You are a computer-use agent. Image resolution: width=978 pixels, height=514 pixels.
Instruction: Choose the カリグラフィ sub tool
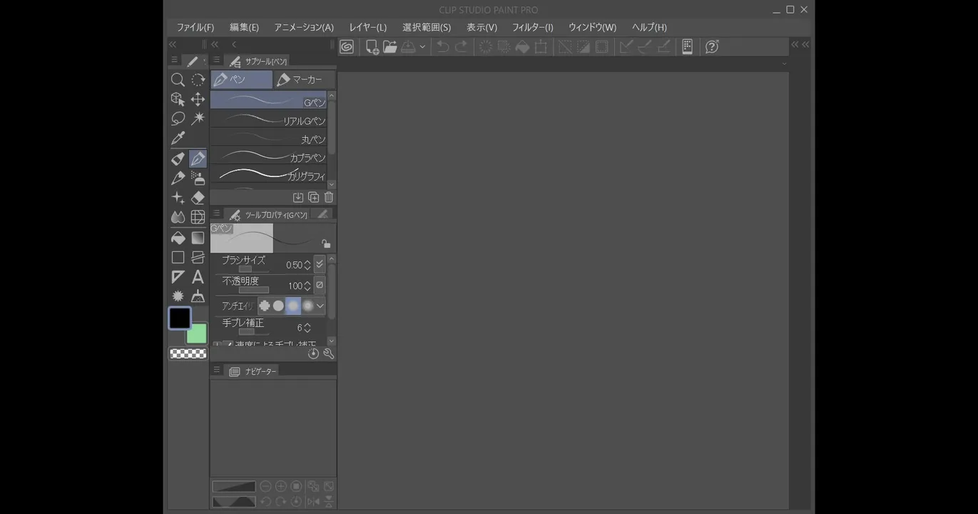tap(269, 174)
